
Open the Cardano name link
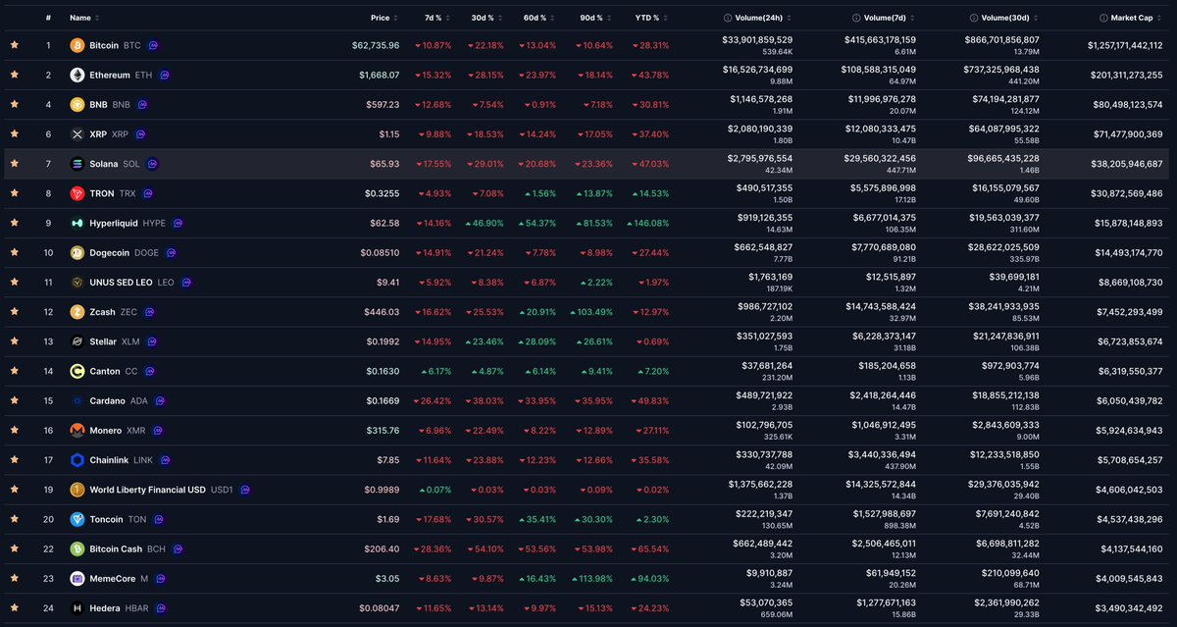[107, 400]
